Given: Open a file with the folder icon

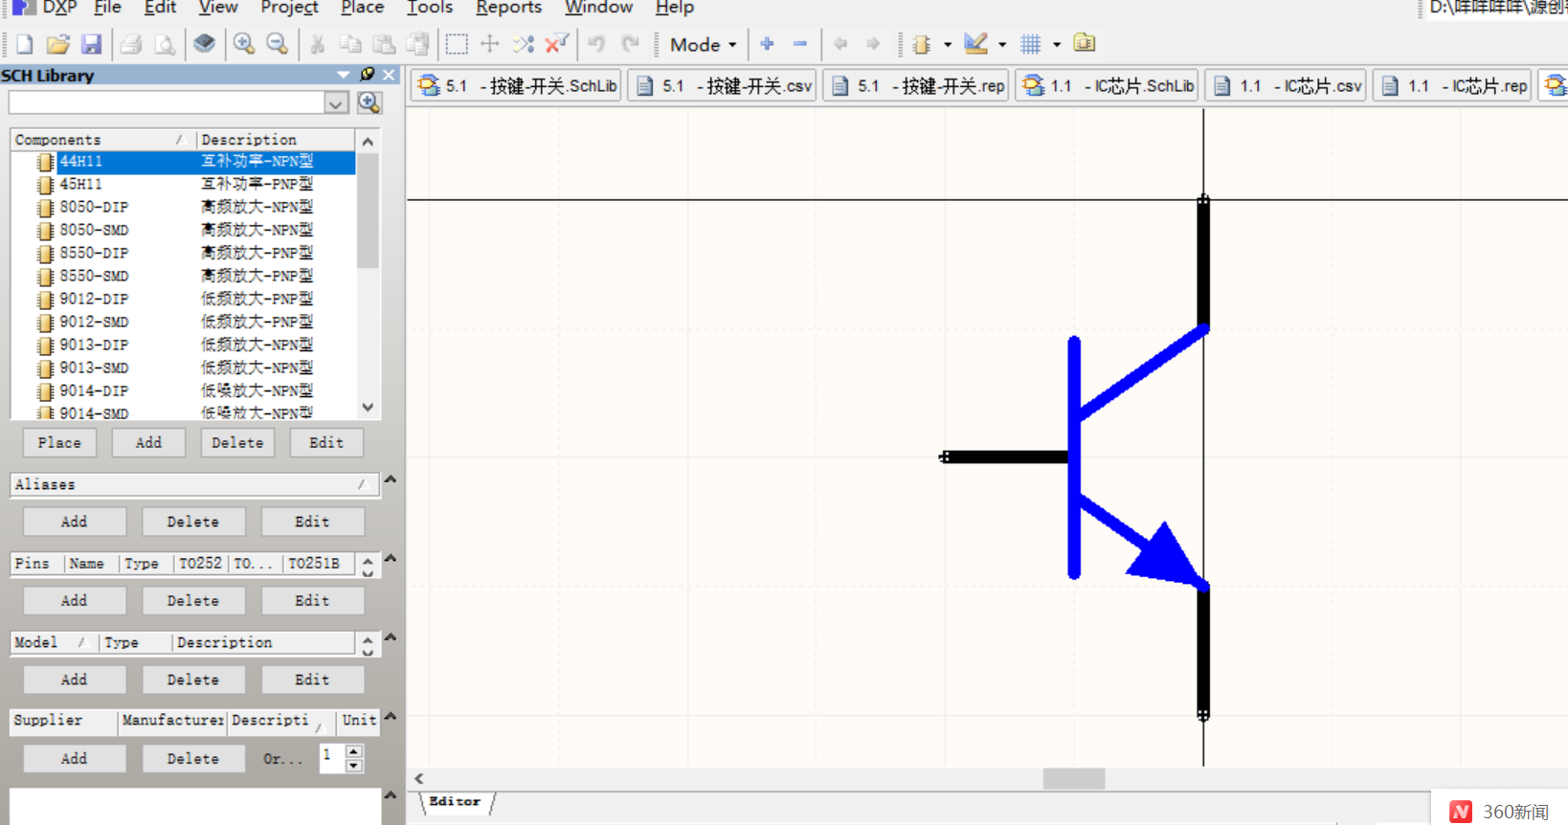Looking at the screenshot, I should point(58,44).
